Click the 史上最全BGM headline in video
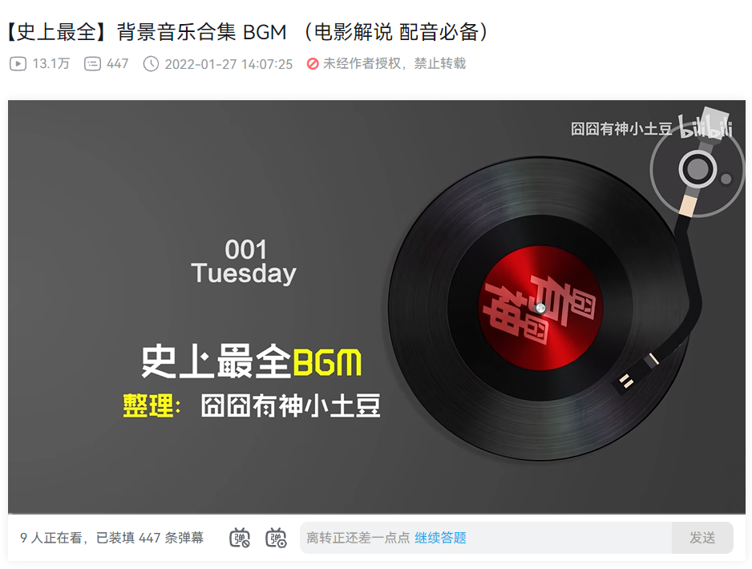752x569 pixels. point(251,361)
